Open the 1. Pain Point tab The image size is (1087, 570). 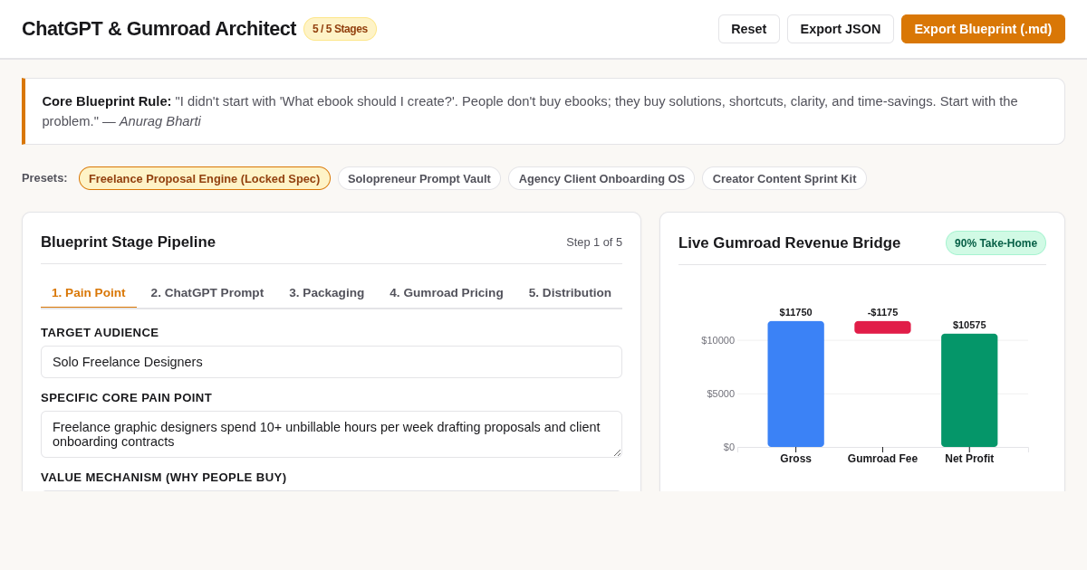[x=89, y=293]
